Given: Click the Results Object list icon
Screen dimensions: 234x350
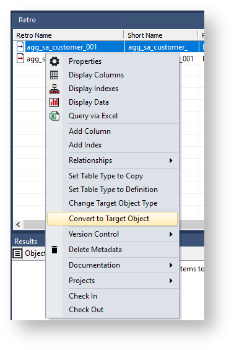Looking at the screenshot, I should tap(17, 253).
